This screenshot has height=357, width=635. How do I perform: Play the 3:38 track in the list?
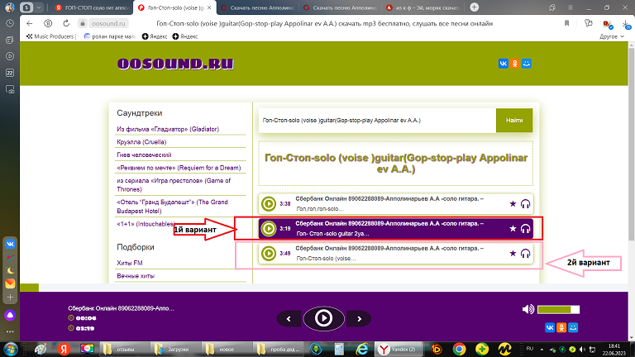pos(269,203)
